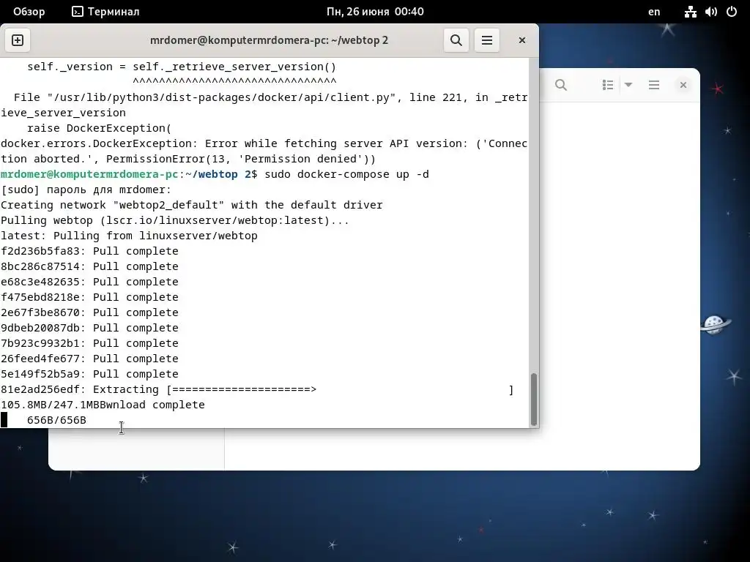Click the network status icon

(x=690, y=12)
